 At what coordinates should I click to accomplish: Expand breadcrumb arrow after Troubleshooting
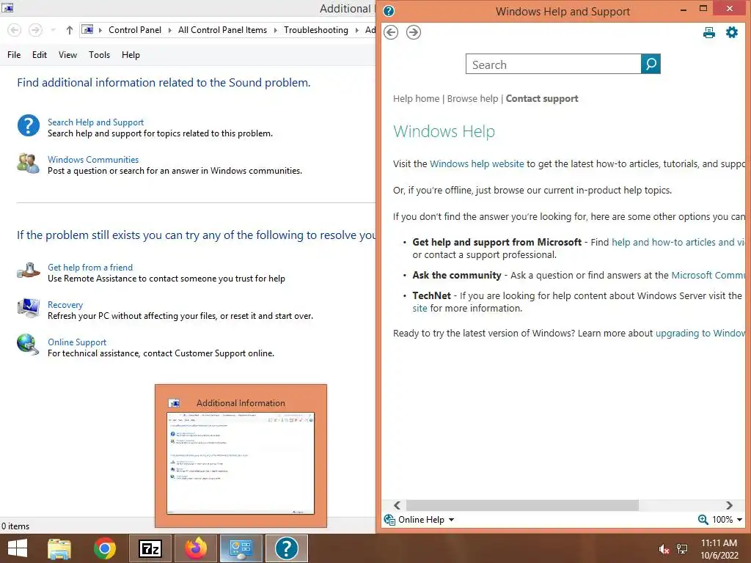coord(357,30)
